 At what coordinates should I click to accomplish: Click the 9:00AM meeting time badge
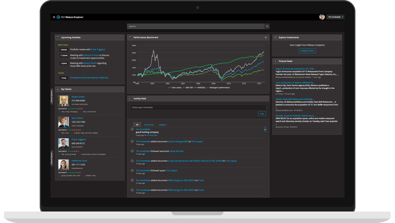pyautogui.click(x=64, y=50)
